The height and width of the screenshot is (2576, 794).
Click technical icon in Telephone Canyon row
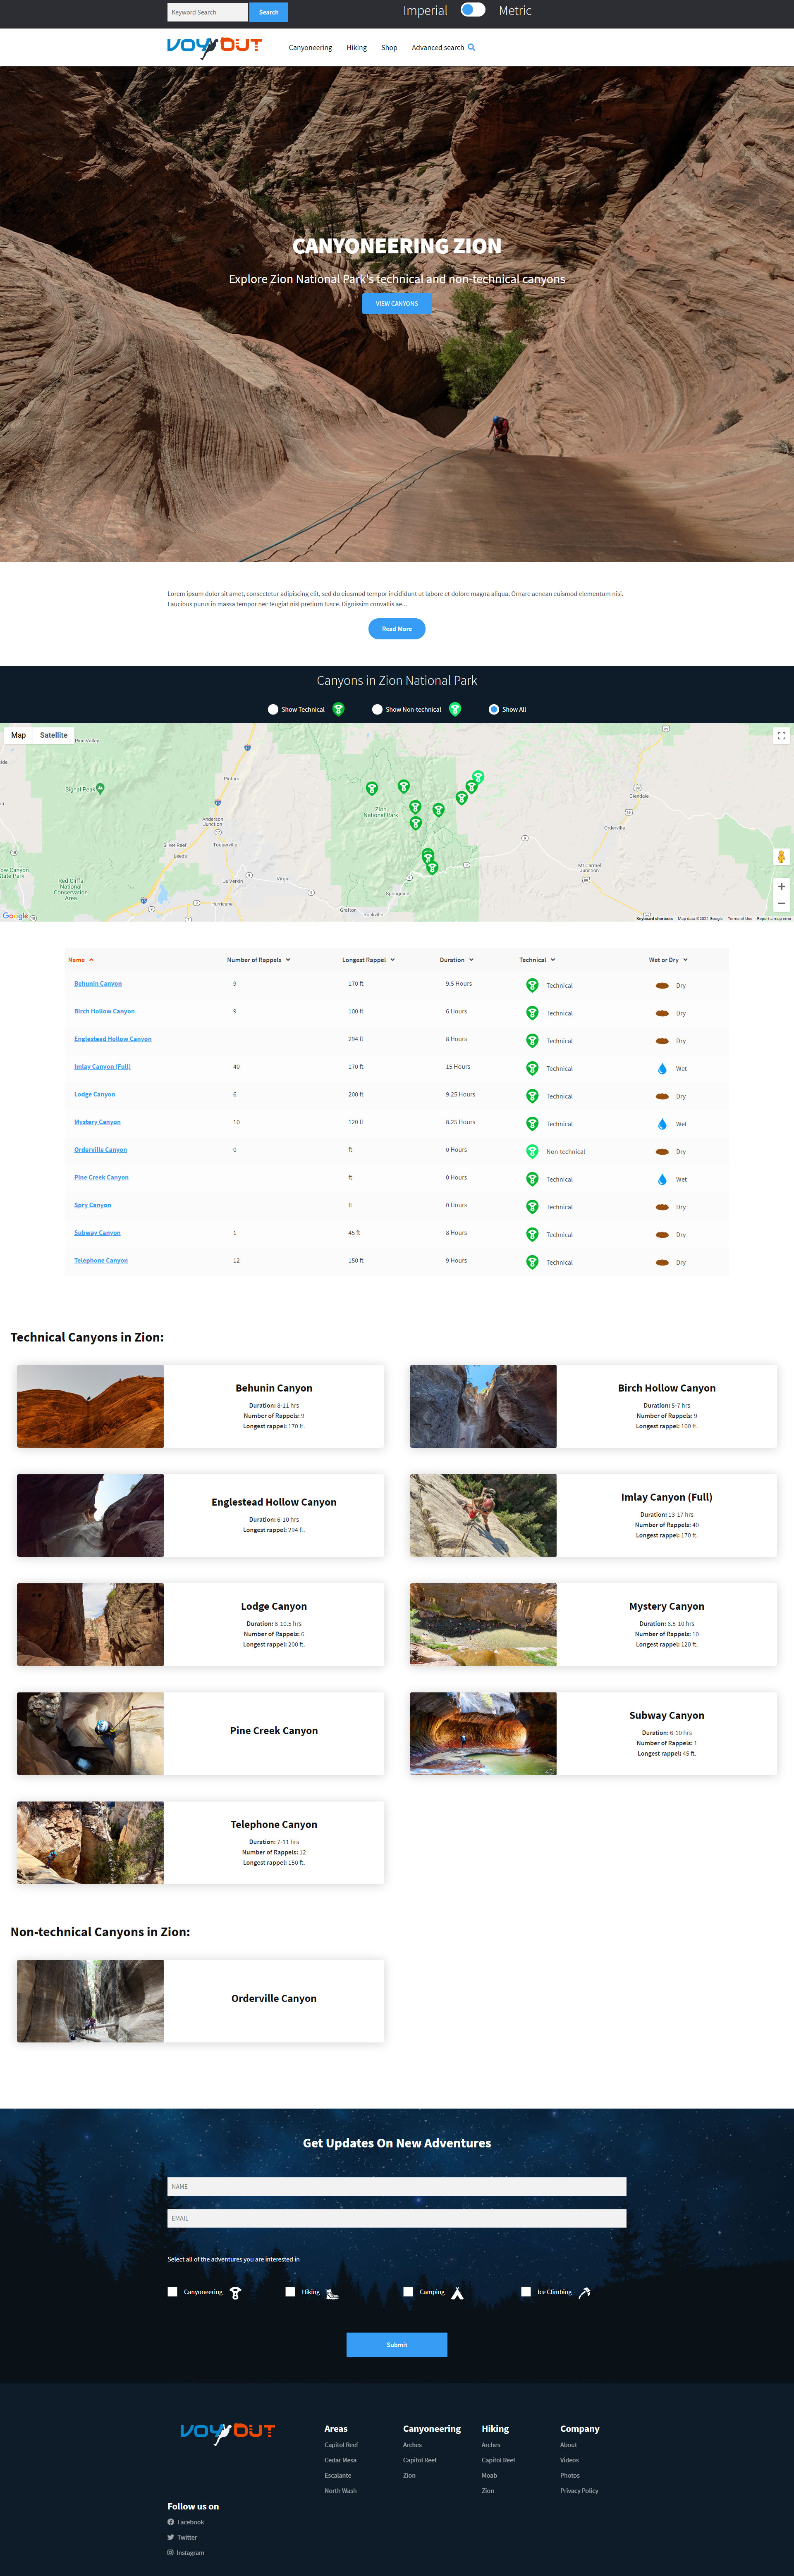(532, 1262)
